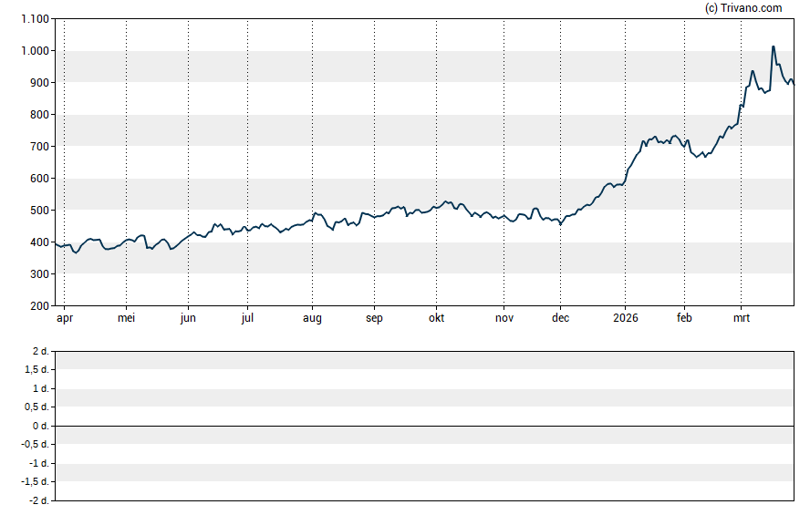Viewport: 810px width, 515px height.
Task: Click the 'apr' month label on x-axis
Action: (65, 318)
